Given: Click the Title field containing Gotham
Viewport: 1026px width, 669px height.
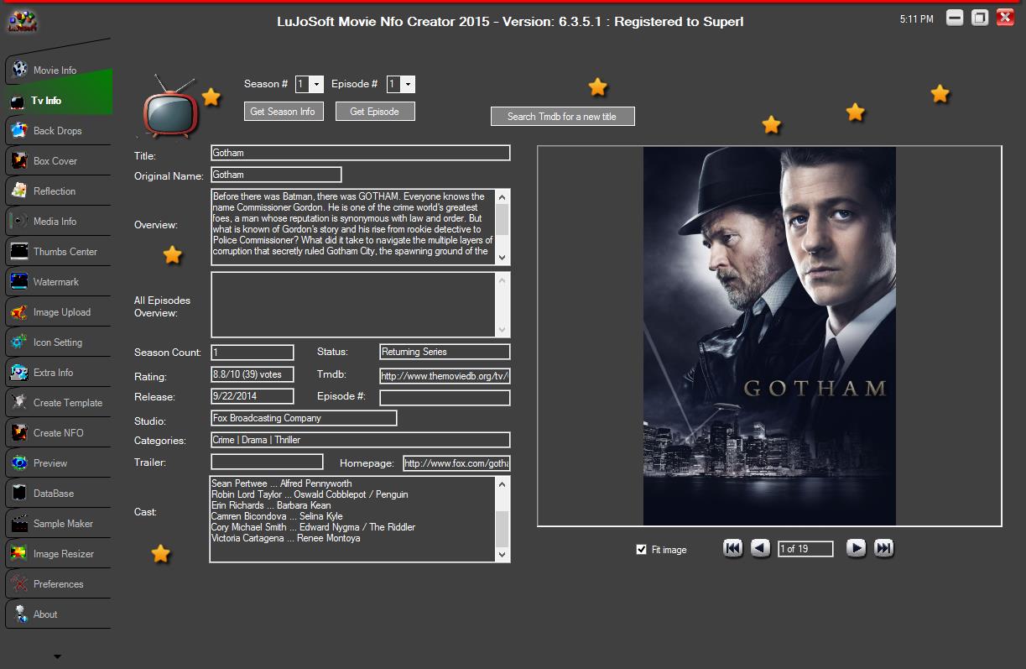Looking at the screenshot, I should pos(361,153).
